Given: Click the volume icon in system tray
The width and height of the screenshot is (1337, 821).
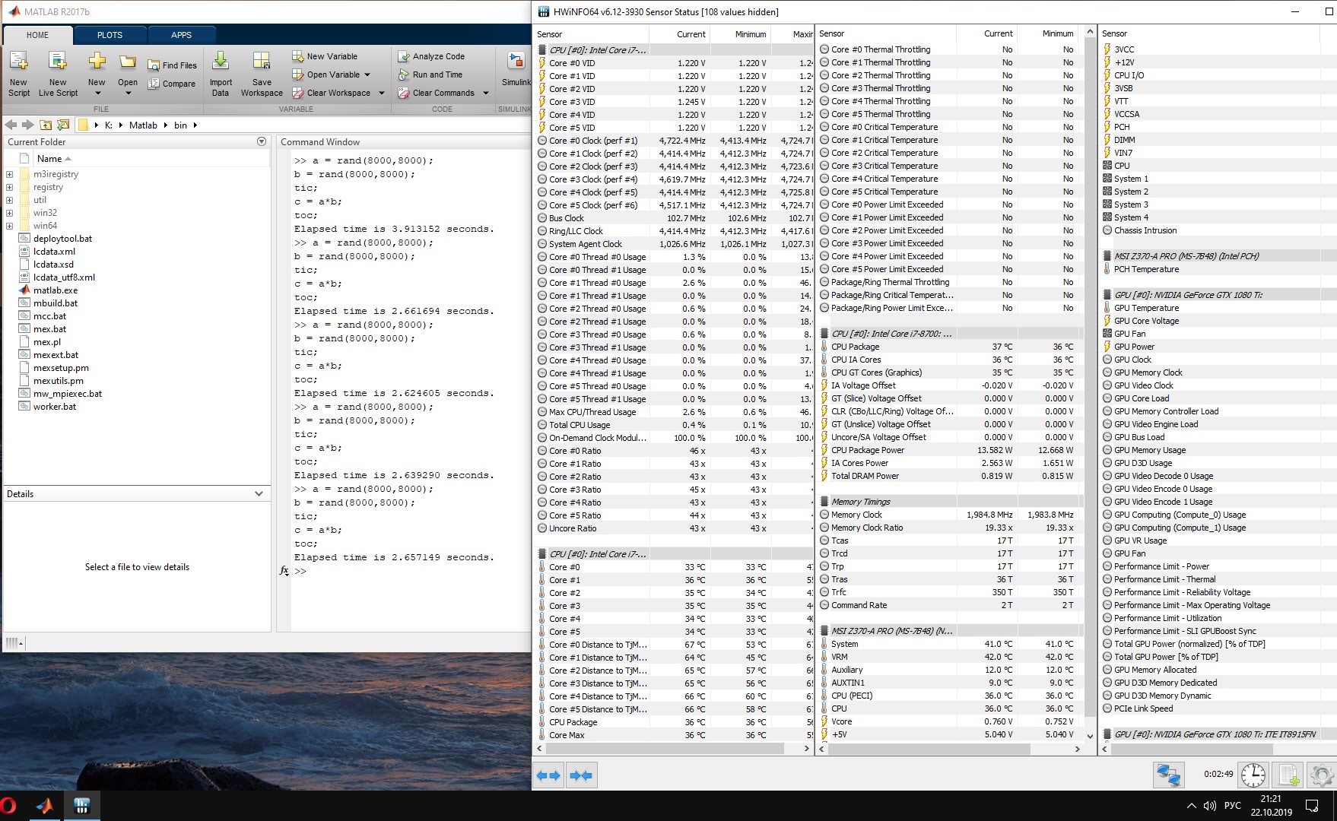Looking at the screenshot, I should coord(1209,806).
